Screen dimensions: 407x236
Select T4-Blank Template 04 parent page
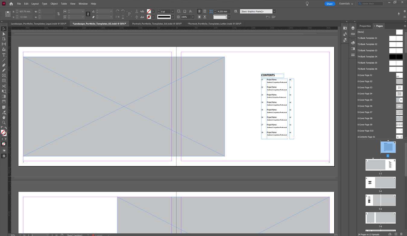380,57
